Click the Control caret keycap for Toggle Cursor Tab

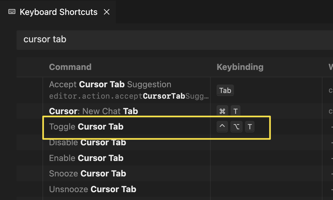click(x=222, y=127)
